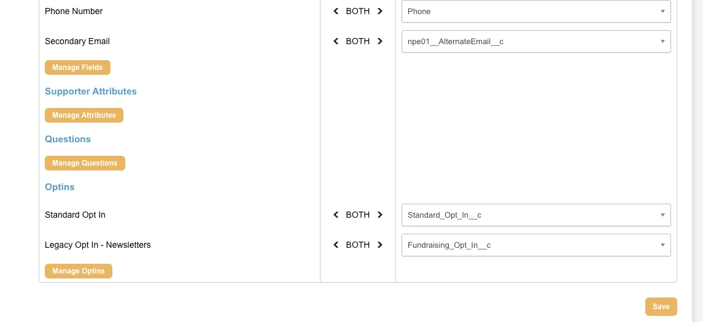703x322 pixels.
Task: Click the Manage Fields button
Action: pos(77,67)
